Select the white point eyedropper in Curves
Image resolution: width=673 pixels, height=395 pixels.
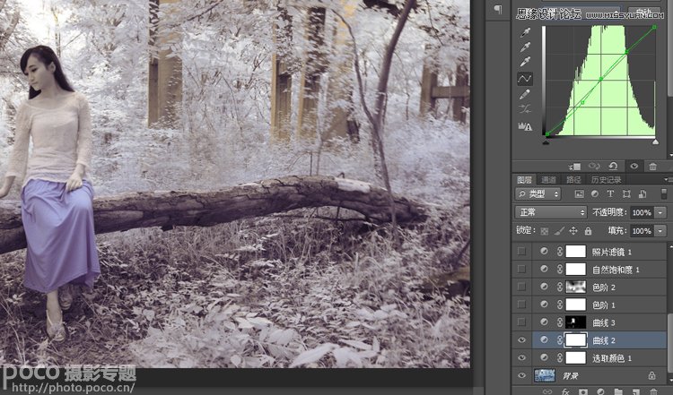pos(524,63)
